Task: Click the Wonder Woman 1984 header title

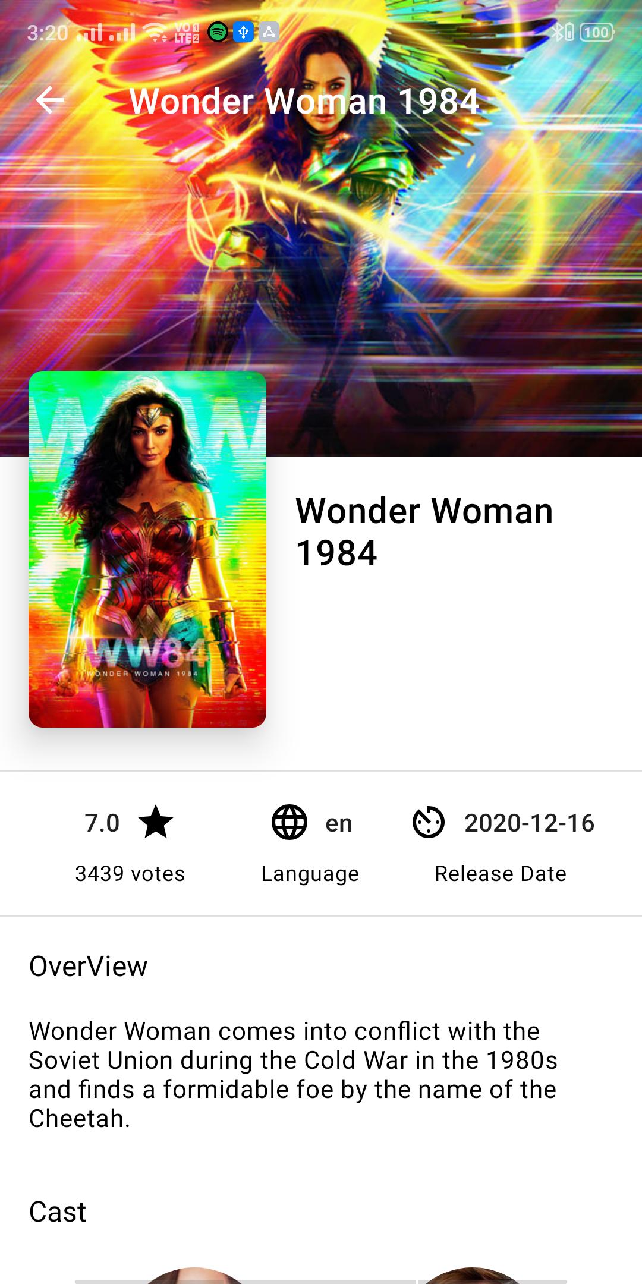Action: [304, 101]
